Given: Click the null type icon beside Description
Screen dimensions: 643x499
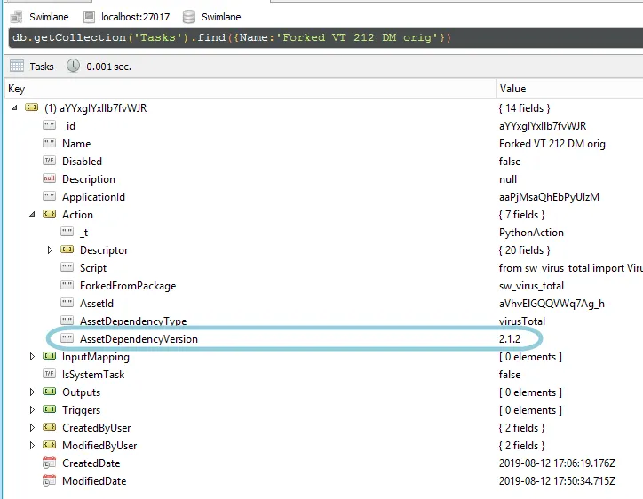Looking at the screenshot, I should click(49, 178).
